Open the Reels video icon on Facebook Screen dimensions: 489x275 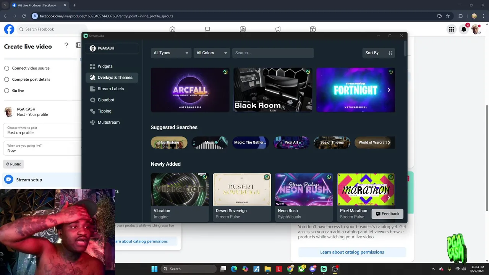point(313,29)
